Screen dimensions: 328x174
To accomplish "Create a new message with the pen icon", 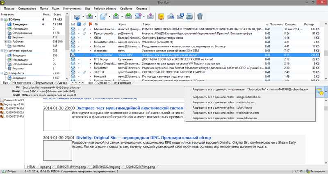I will tap(104, 16).
